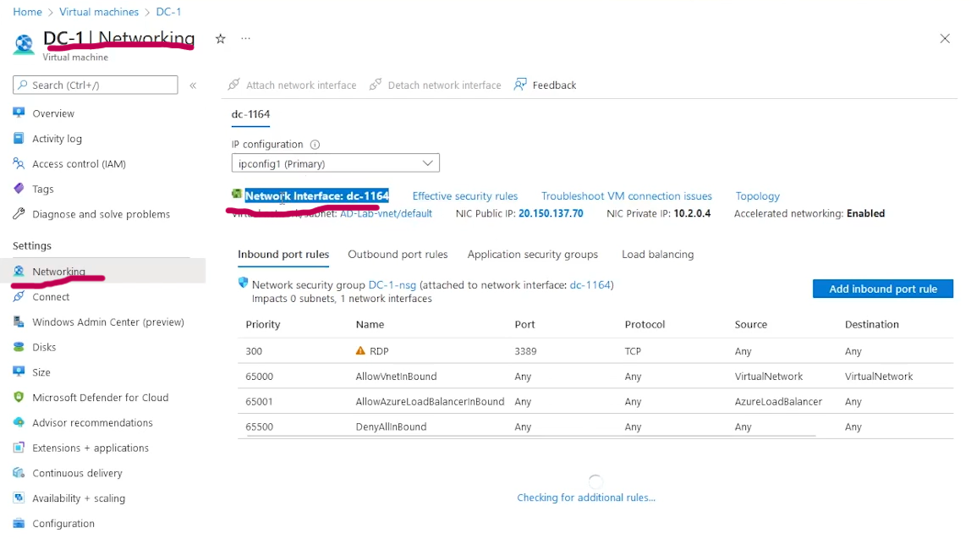Select the AllowAzureLoadBalancerInBound rule
Screen dimensions: 971x539
(430, 401)
